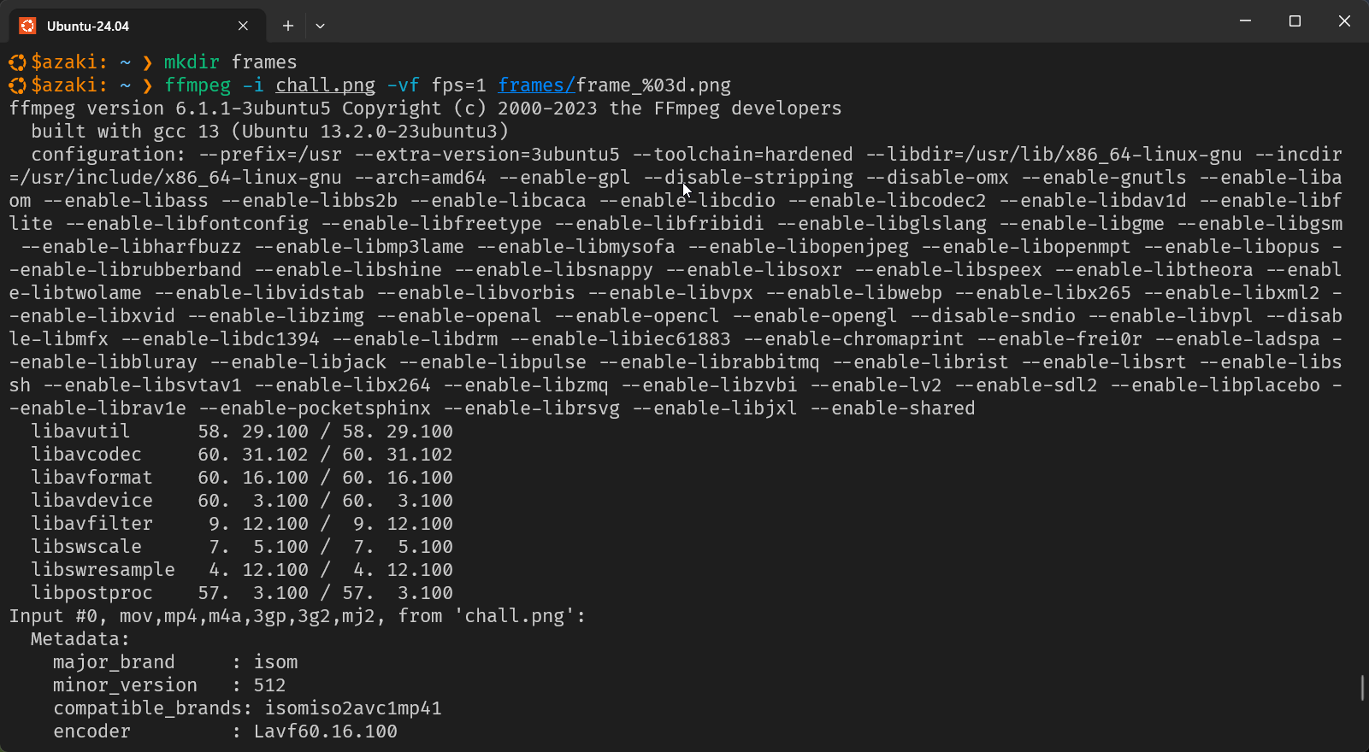Open the underlined frames/ path link

537,85
